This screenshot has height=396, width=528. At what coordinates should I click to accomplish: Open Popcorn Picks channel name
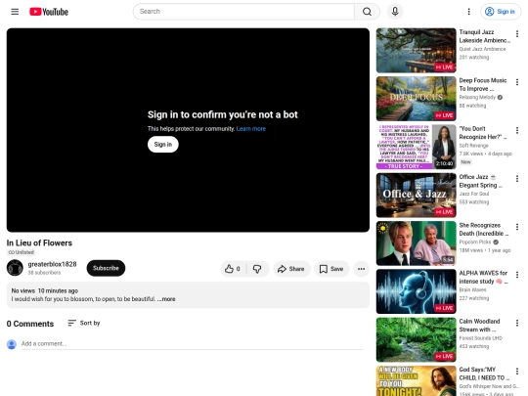pyautogui.click(x=475, y=242)
